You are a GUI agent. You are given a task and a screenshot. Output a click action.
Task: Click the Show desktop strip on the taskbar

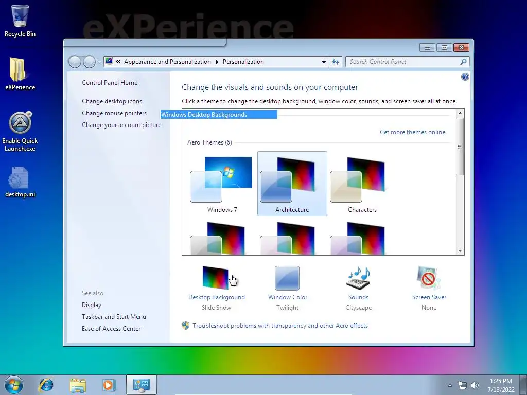(524, 385)
